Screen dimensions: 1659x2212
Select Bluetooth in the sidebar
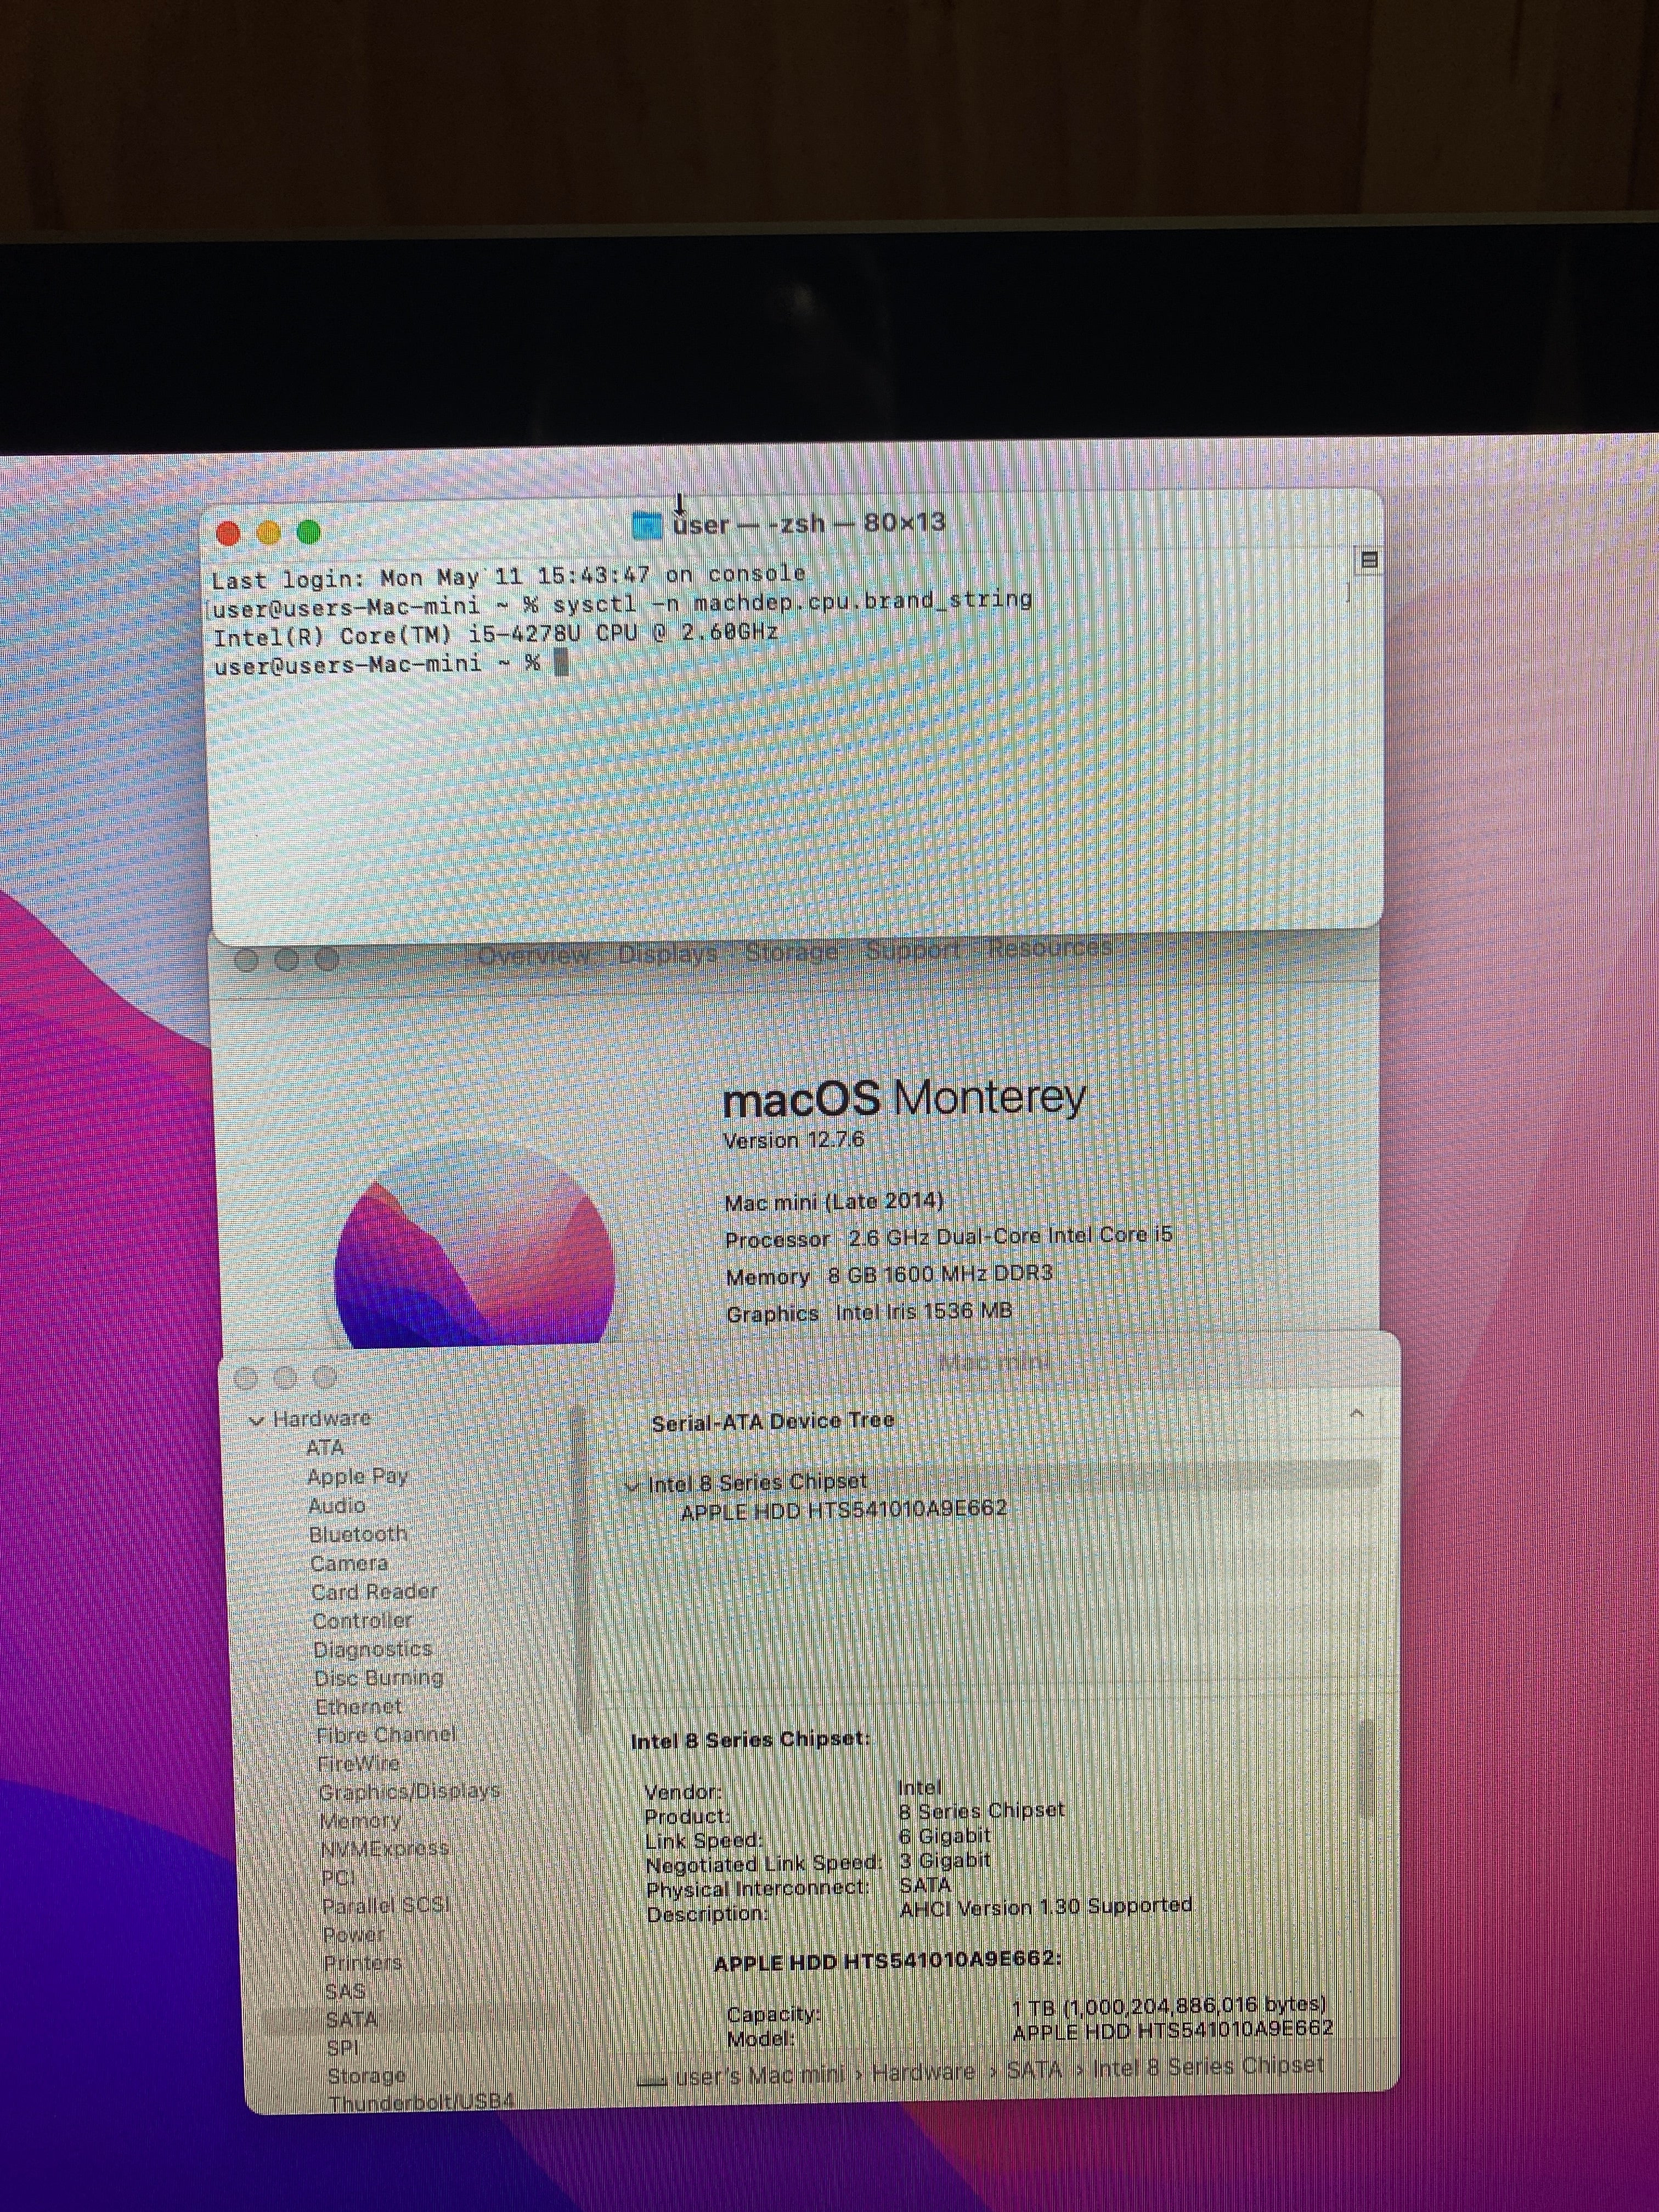[x=358, y=1535]
